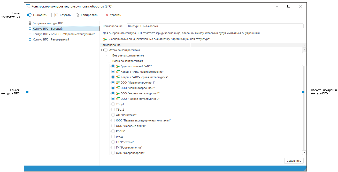Click ООО "Первая экспедиционная компания" row text

click(x=143, y=120)
